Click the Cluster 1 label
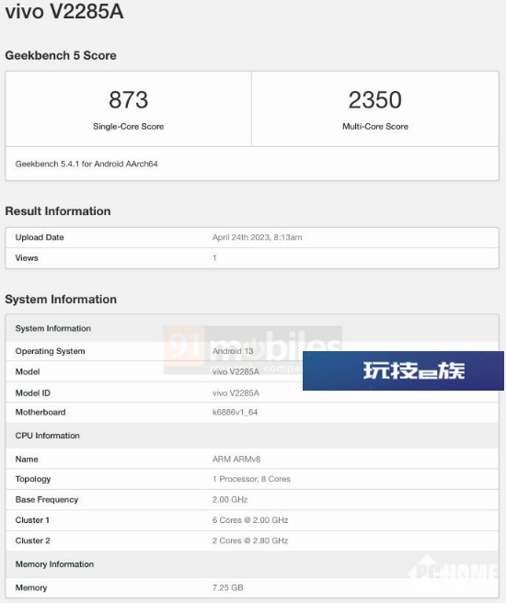The image size is (506, 603). [32, 520]
